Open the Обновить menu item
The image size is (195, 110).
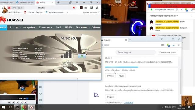[96, 28]
